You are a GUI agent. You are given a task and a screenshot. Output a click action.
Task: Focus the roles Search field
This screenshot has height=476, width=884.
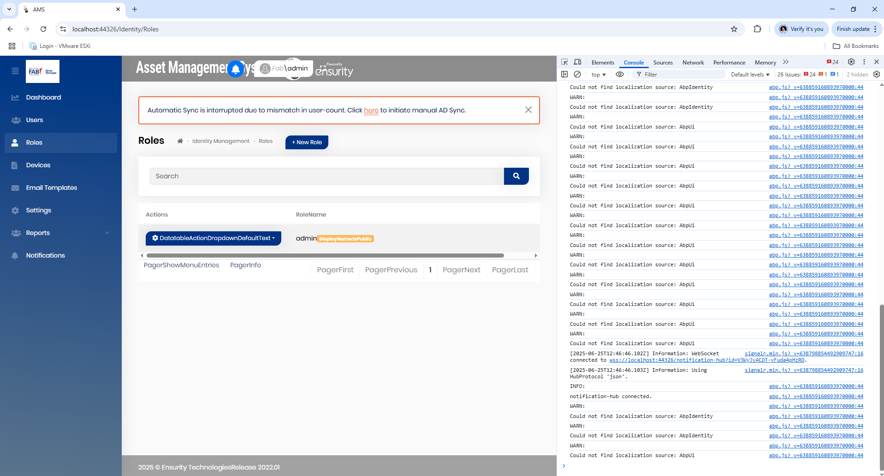point(326,176)
